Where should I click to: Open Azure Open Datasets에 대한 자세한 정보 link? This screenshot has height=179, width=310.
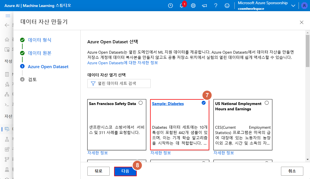click(122, 63)
